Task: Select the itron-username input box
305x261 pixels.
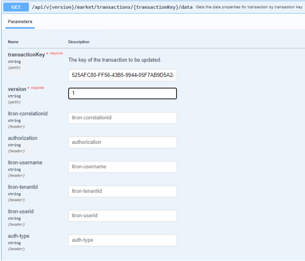Action: point(122,167)
